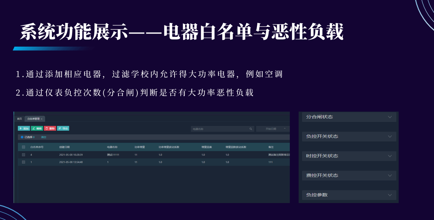Select the 白名单管理 tab

(x=33, y=119)
